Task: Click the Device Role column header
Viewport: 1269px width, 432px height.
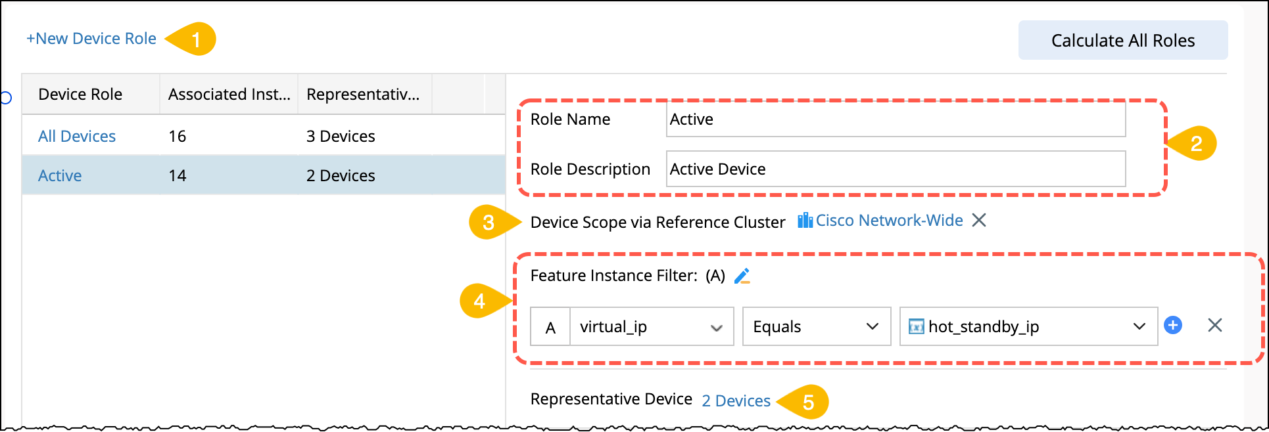Action: 80,95
